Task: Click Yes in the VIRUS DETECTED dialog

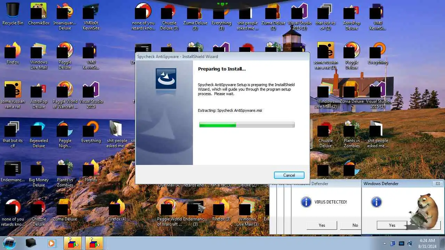Action: tap(322, 225)
